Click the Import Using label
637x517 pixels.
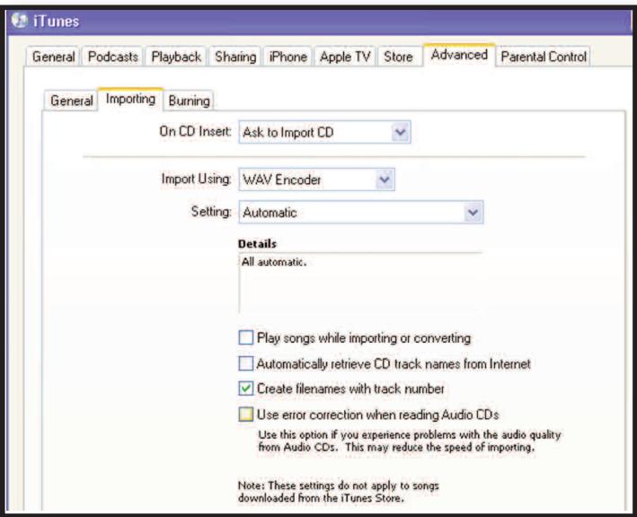coord(196,179)
